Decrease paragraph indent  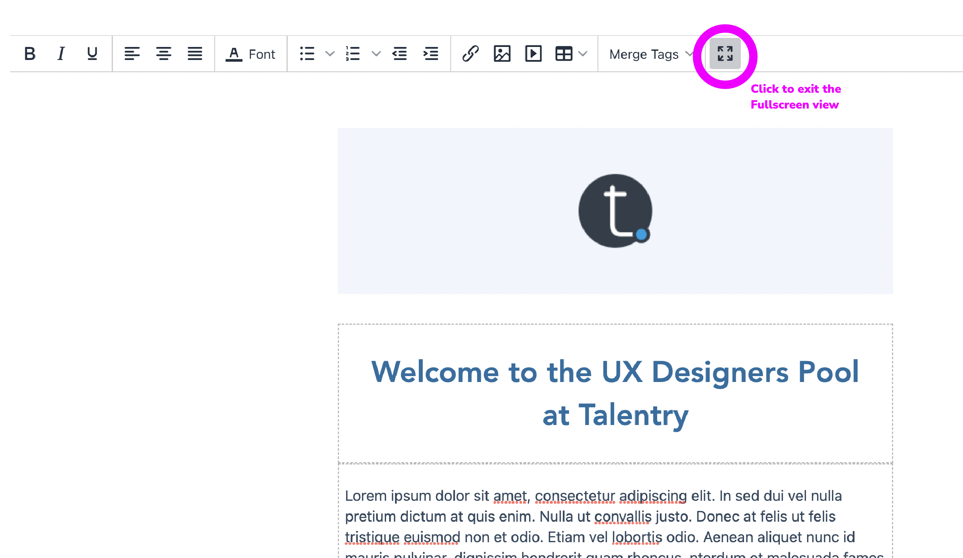pyautogui.click(x=399, y=54)
